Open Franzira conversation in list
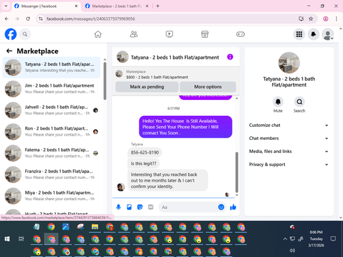Viewport: 343px width, 257px height. pos(51,174)
